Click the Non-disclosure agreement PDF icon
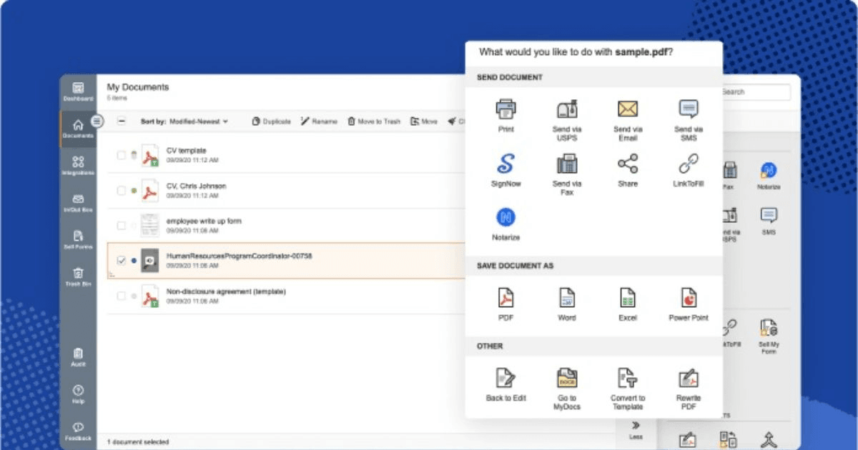Image resolution: width=858 pixels, height=450 pixels. pos(150,296)
